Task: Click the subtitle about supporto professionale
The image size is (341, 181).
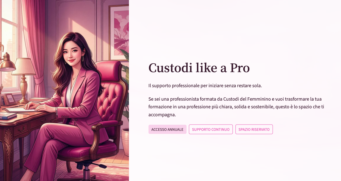Action: [205, 86]
